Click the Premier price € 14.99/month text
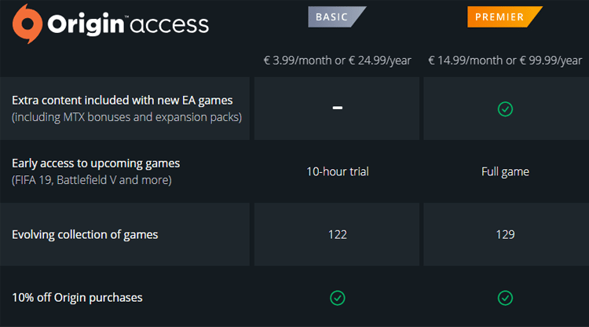 pos(466,61)
